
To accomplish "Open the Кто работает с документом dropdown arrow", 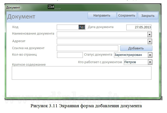I will point(150,62).
